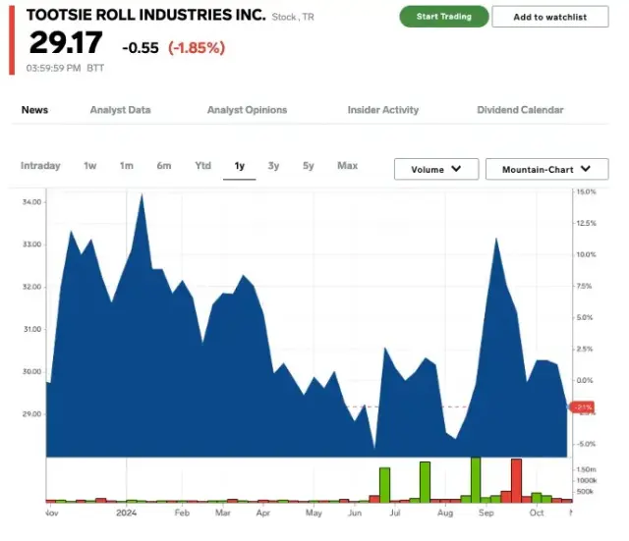Click the tallest green volume bar near September

coord(476,479)
